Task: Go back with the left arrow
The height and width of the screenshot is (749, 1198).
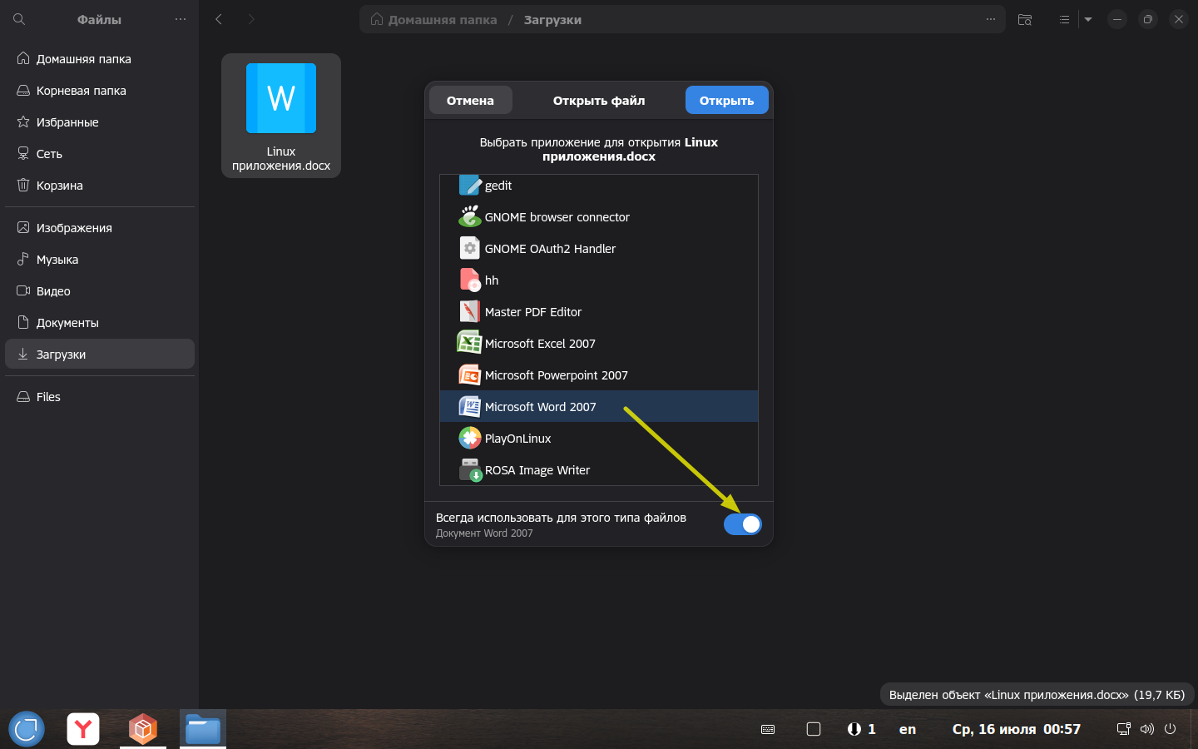Action: point(219,19)
